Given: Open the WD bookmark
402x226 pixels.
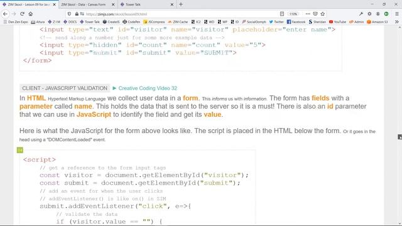Looking at the screenshot, I should (x=209, y=22).
